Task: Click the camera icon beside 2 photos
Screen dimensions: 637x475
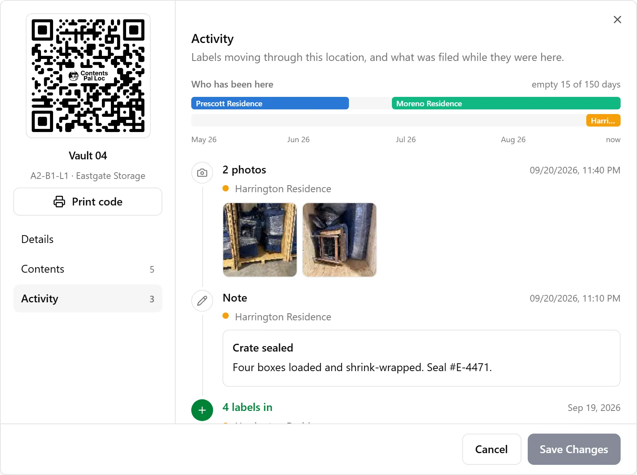Action: click(202, 173)
